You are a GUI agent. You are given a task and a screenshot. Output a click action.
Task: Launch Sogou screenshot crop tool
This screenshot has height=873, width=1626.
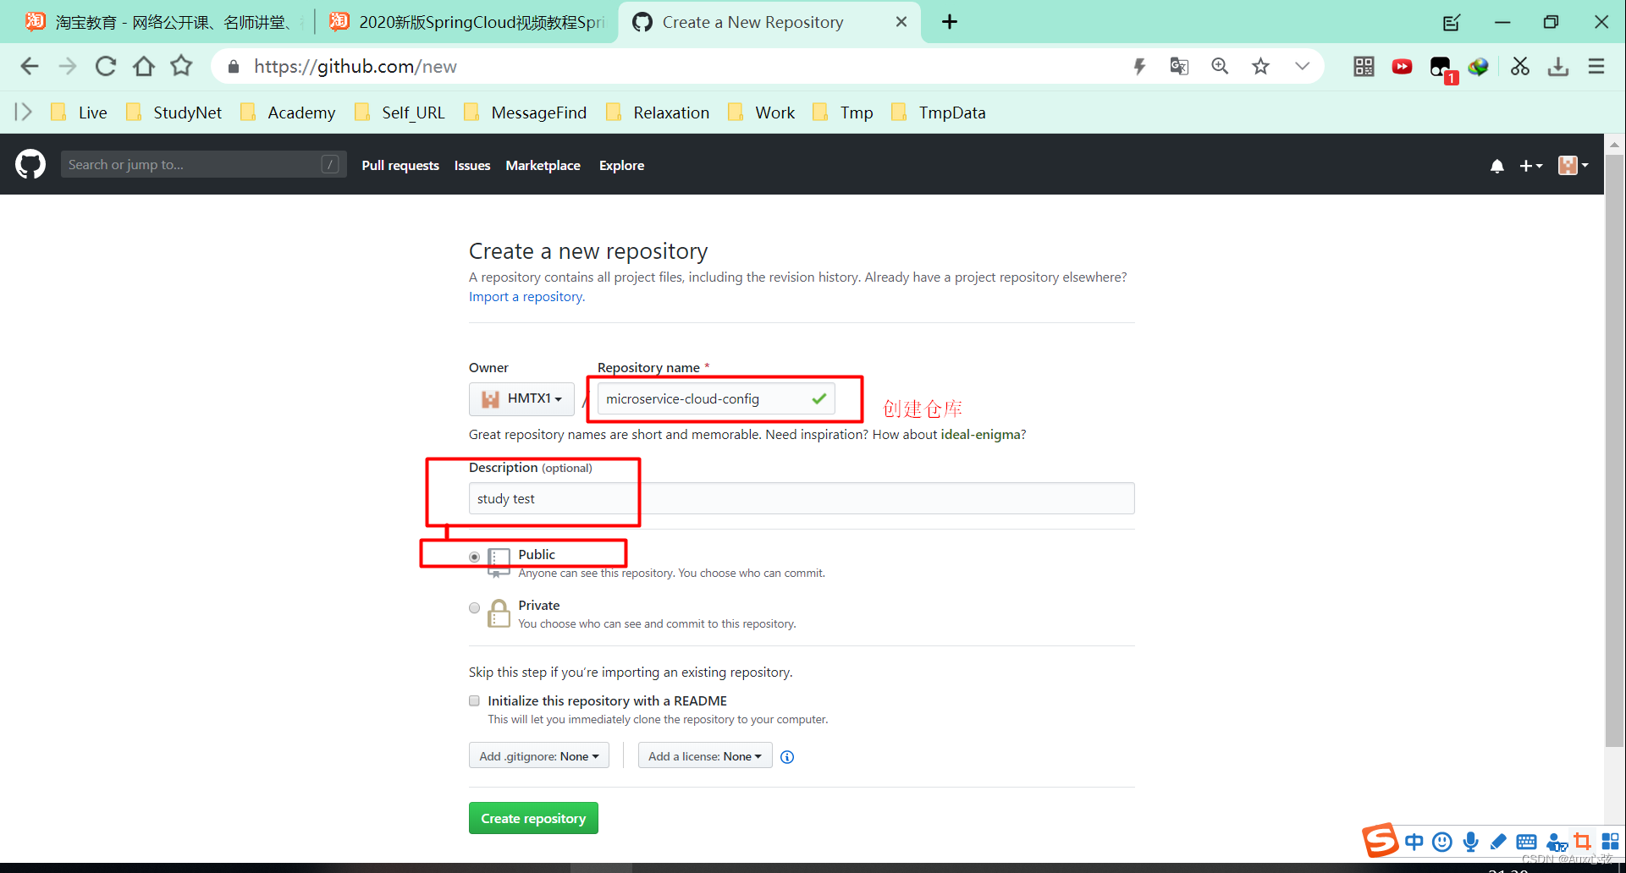tap(1582, 842)
